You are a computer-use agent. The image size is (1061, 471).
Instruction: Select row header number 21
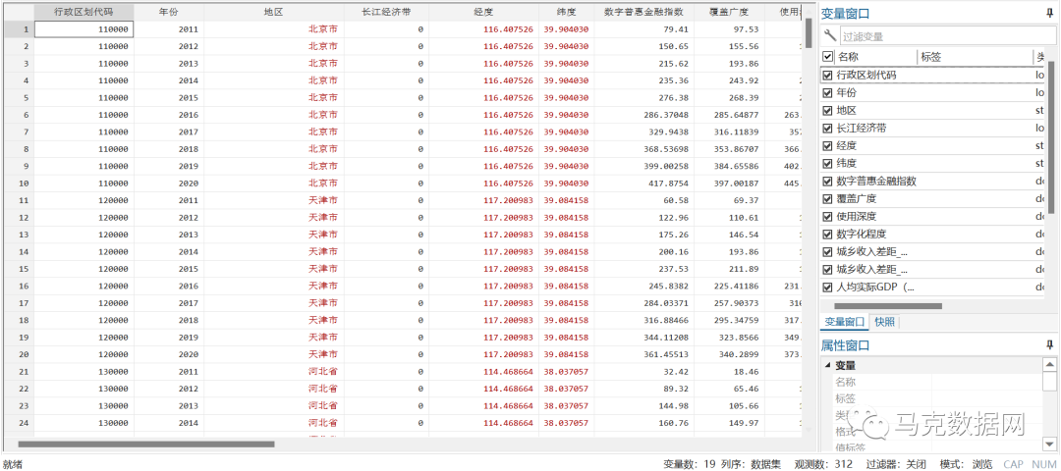coord(18,371)
